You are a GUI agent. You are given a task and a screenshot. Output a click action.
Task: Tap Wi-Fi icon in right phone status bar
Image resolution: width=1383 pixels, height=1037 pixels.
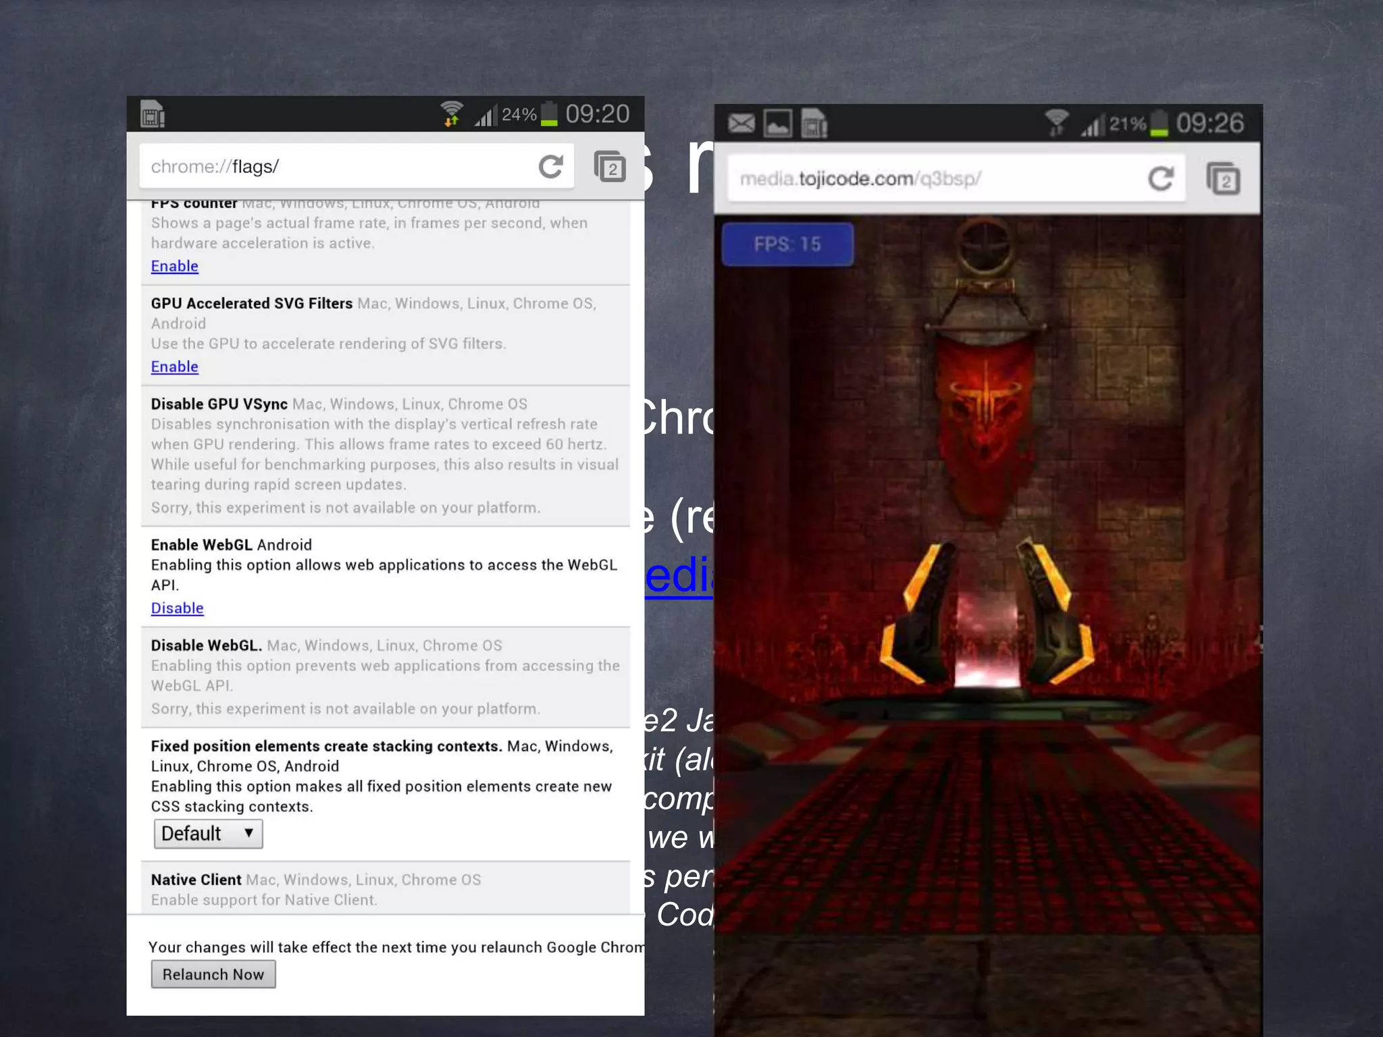coord(1057,123)
